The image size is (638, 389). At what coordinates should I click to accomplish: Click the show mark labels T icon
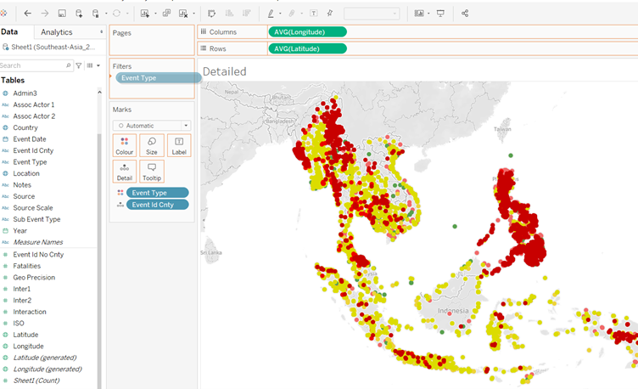click(314, 14)
